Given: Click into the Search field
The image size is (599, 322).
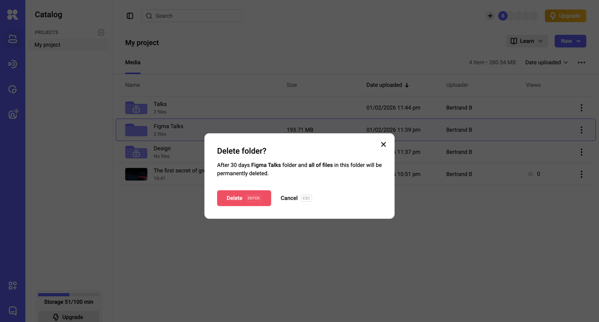Looking at the screenshot, I should click(x=192, y=16).
